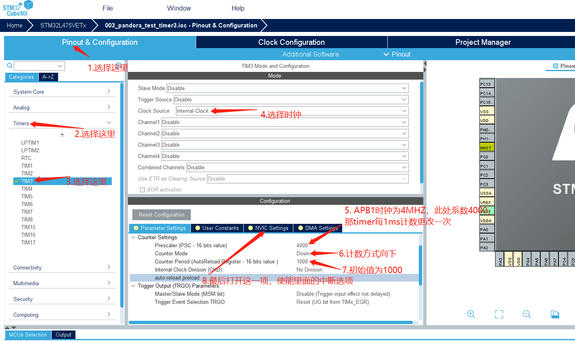Open the Channel3 dropdown
The width and height of the screenshot is (575, 341).
click(285, 145)
